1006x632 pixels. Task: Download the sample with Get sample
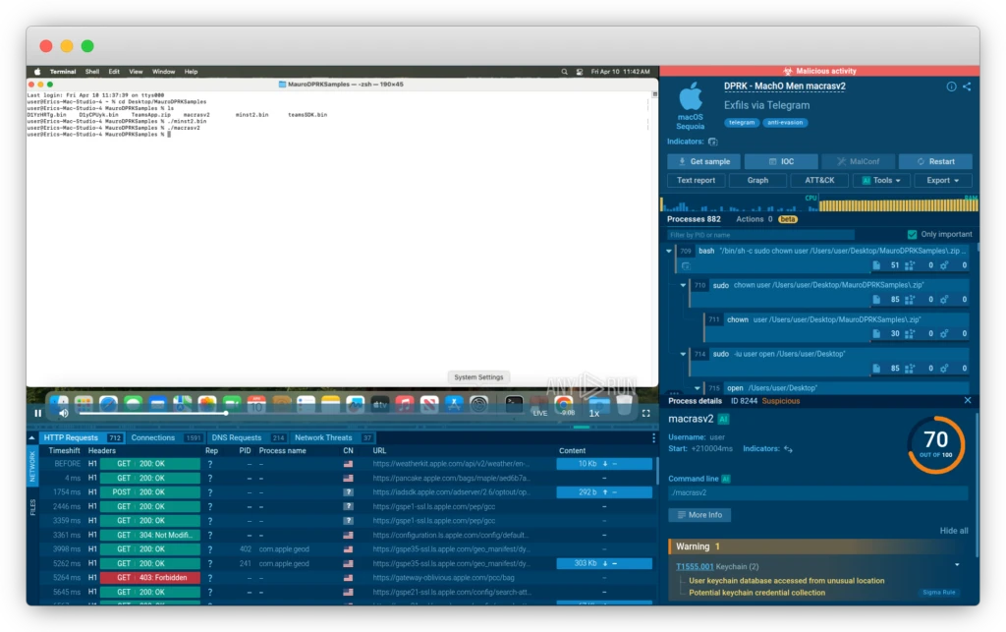[703, 162]
